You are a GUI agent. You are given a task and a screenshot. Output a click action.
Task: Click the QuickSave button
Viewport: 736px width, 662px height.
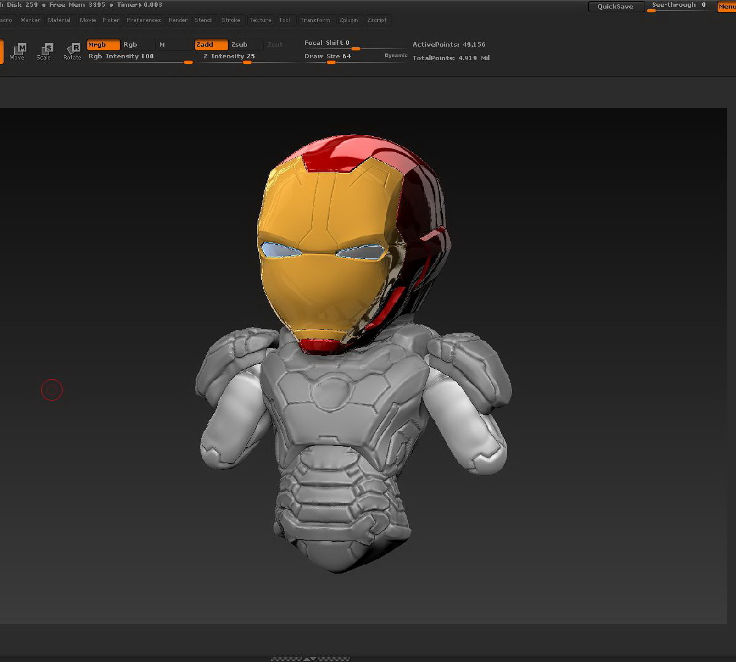pos(616,7)
